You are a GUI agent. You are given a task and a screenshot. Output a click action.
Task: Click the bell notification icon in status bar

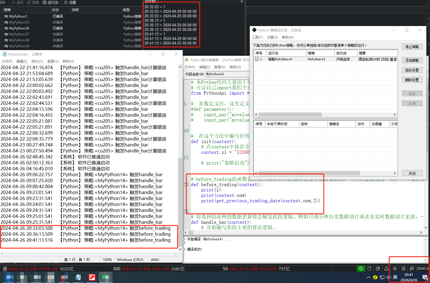coord(386,269)
